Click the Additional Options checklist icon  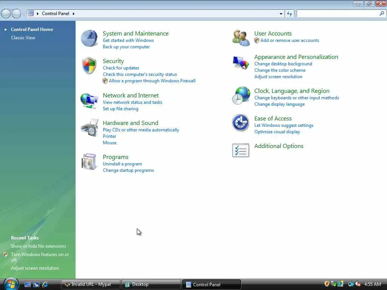[x=241, y=150]
